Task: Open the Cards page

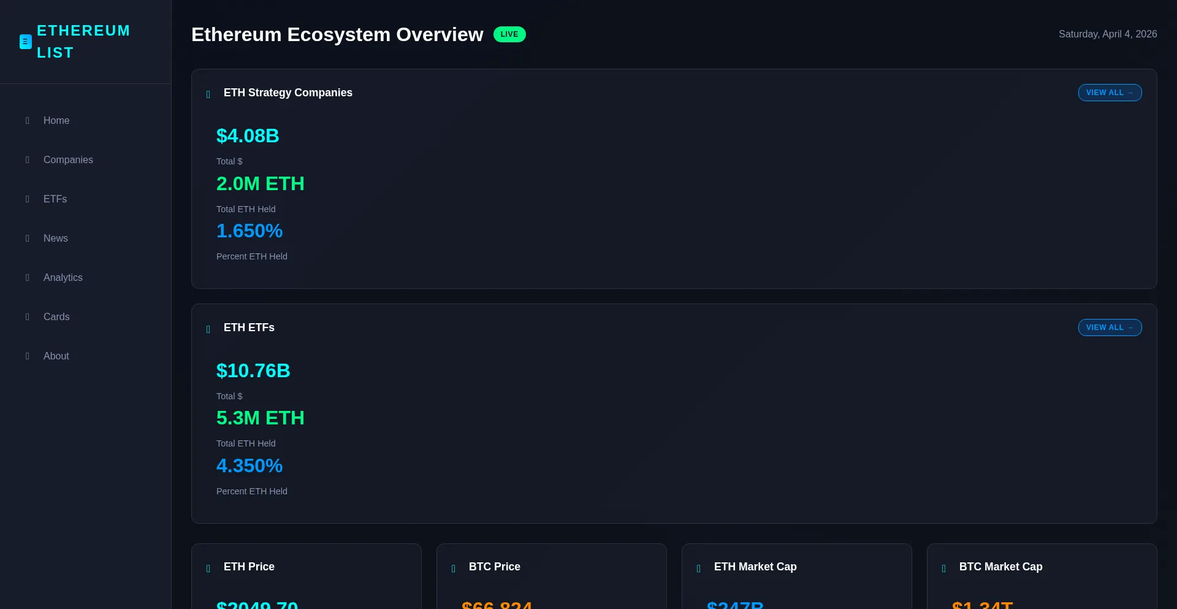Action: coord(86,317)
